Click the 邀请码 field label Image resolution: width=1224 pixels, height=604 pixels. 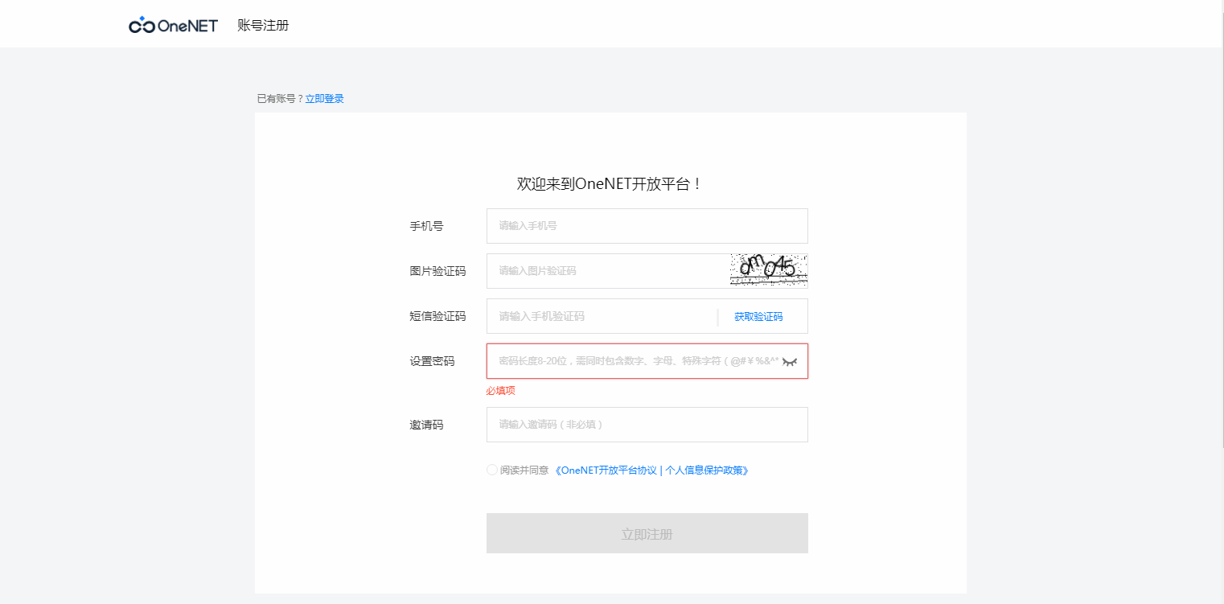[426, 425]
